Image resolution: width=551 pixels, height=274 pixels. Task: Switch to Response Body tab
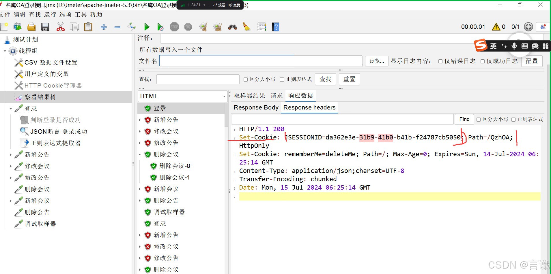pos(256,107)
